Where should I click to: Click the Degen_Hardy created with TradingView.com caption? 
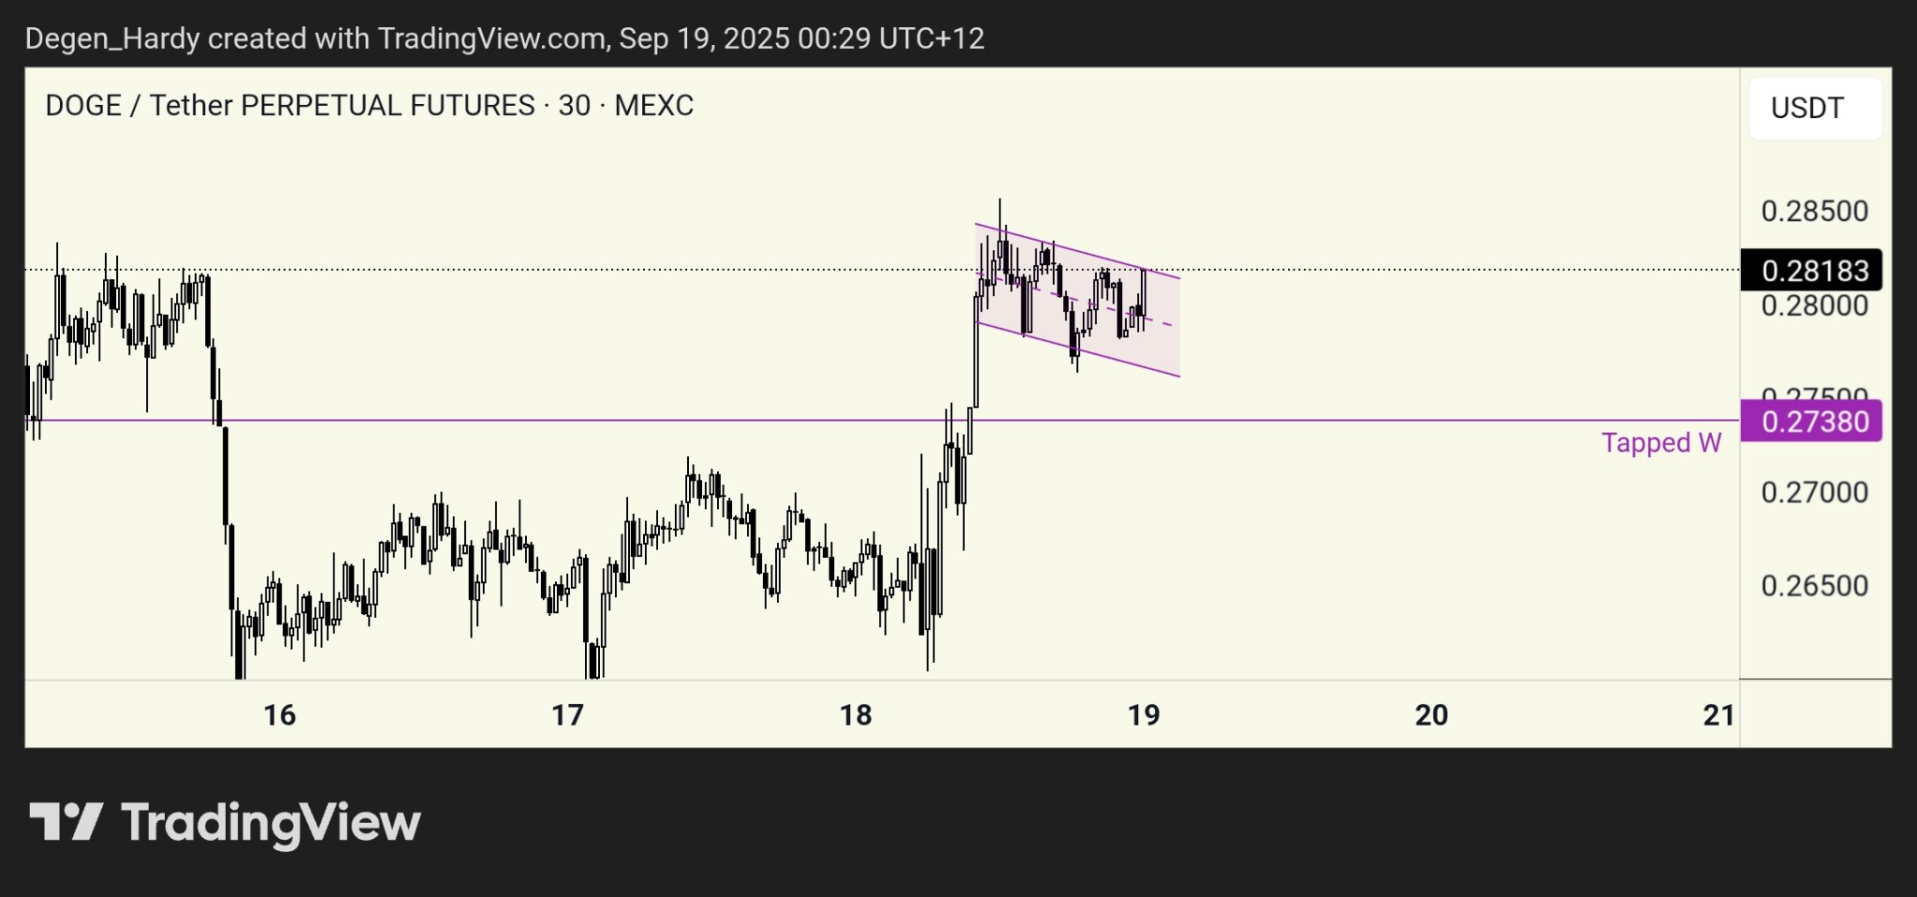click(505, 38)
